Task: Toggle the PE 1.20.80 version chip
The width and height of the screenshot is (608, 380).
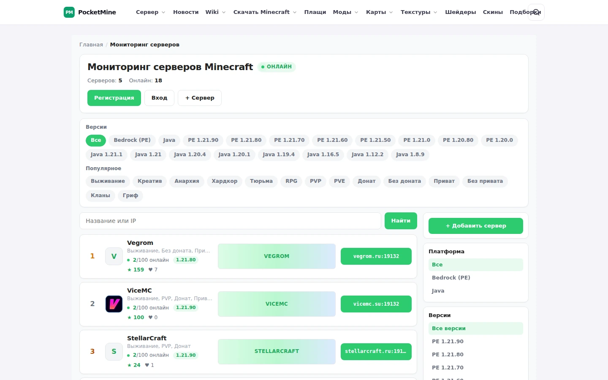Action: tap(458, 140)
